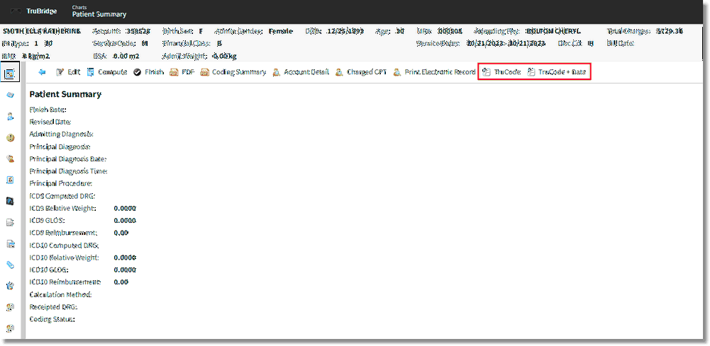710x346 pixels.
Task: Select the highlighted Patient Summary sidebar icon
Action: (x=10, y=72)
